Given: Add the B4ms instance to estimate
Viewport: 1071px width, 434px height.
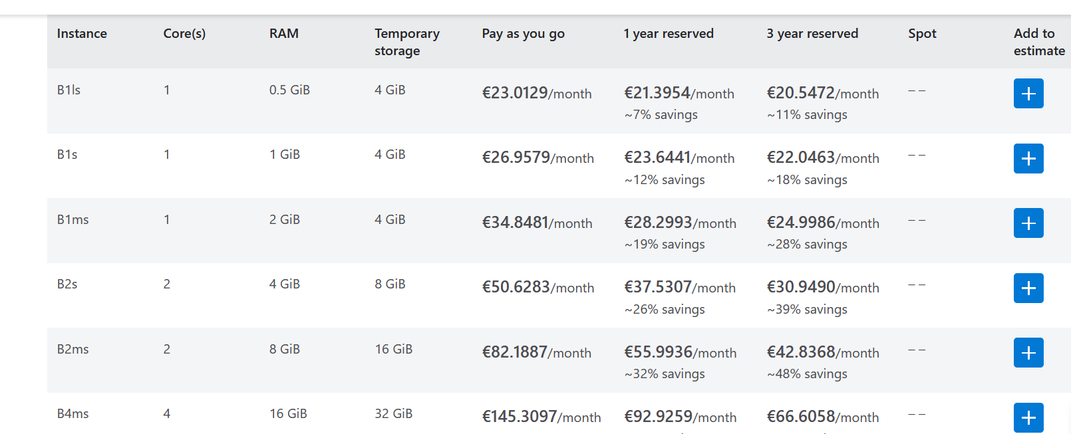Looking at the screenshot, I should [1028, 417].
